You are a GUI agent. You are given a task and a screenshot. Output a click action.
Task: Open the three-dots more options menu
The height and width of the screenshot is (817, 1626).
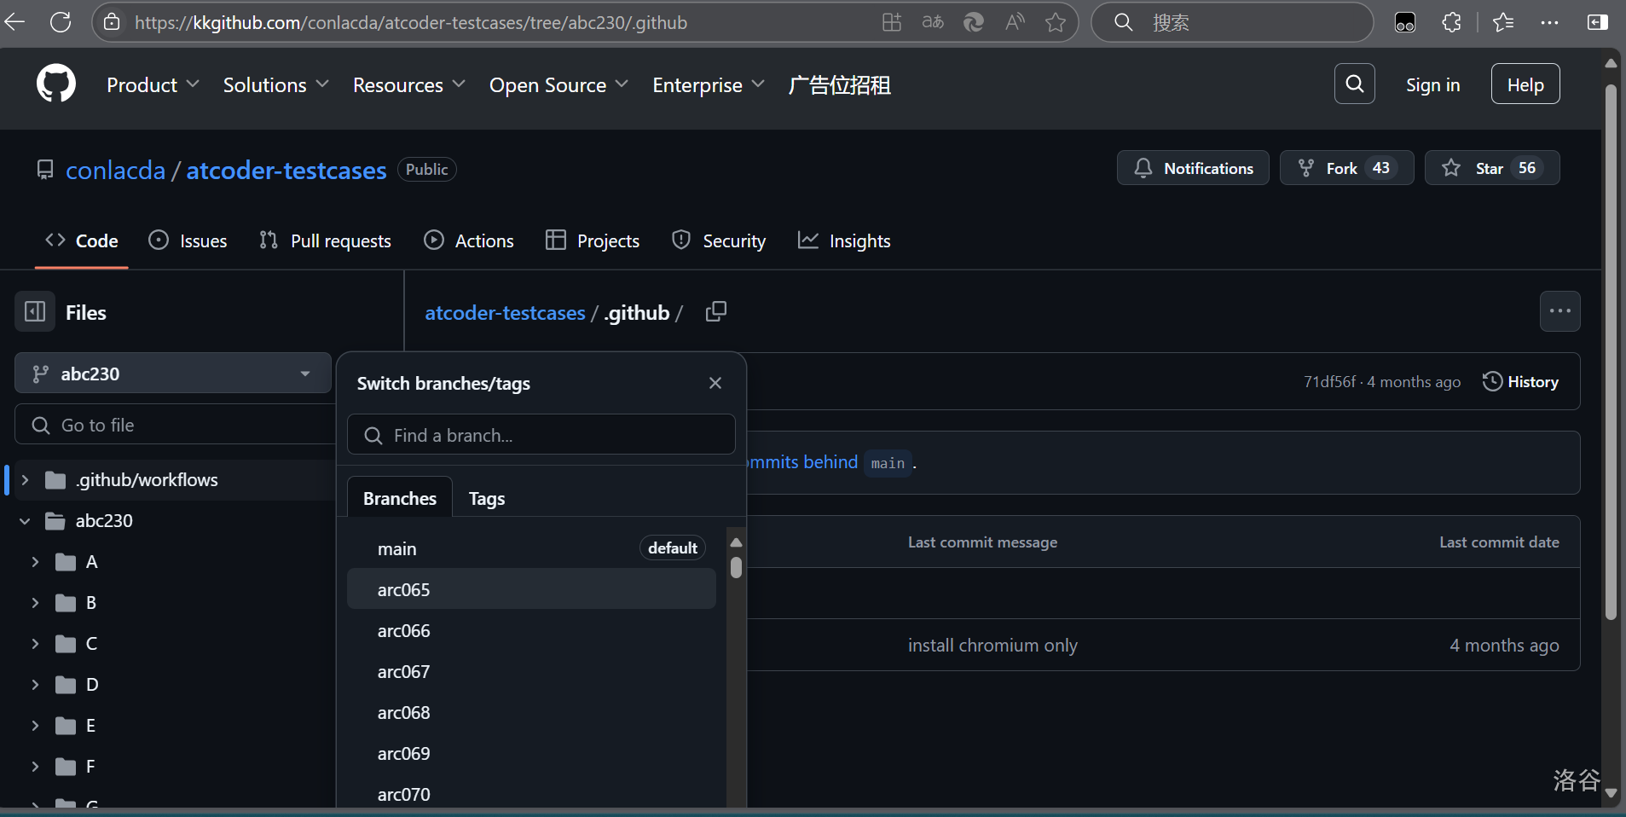click(x=1559, y=311)
